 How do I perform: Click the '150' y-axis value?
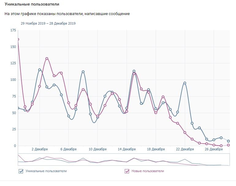coord(13,47)
